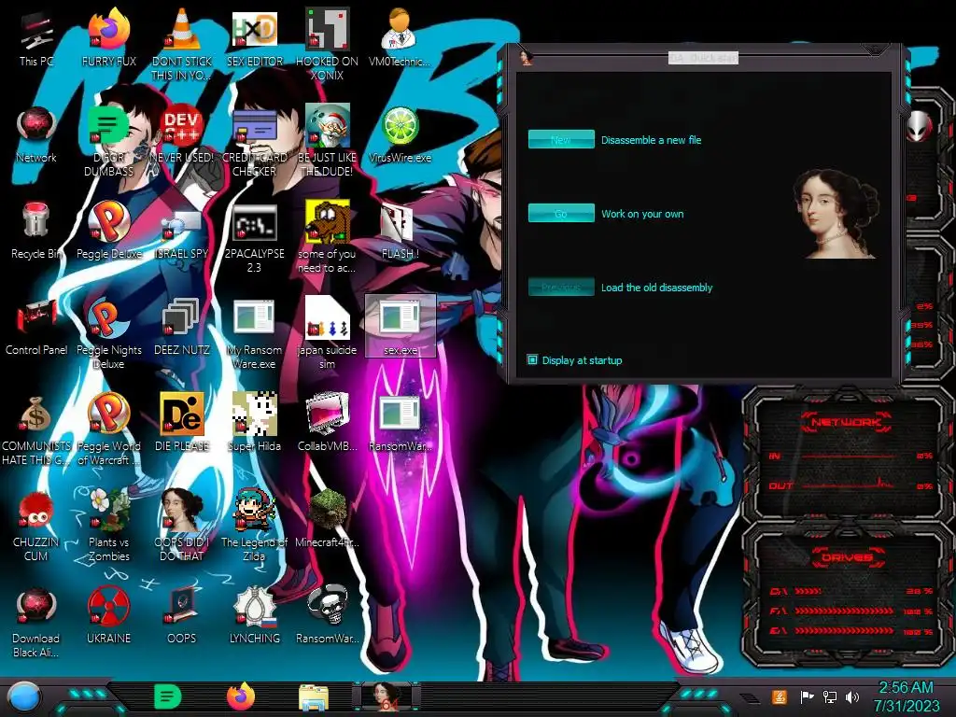Select the CollabVMB monitor icon
The width and height of the screenshot is (956, 717).
click(x=327, y=414)
